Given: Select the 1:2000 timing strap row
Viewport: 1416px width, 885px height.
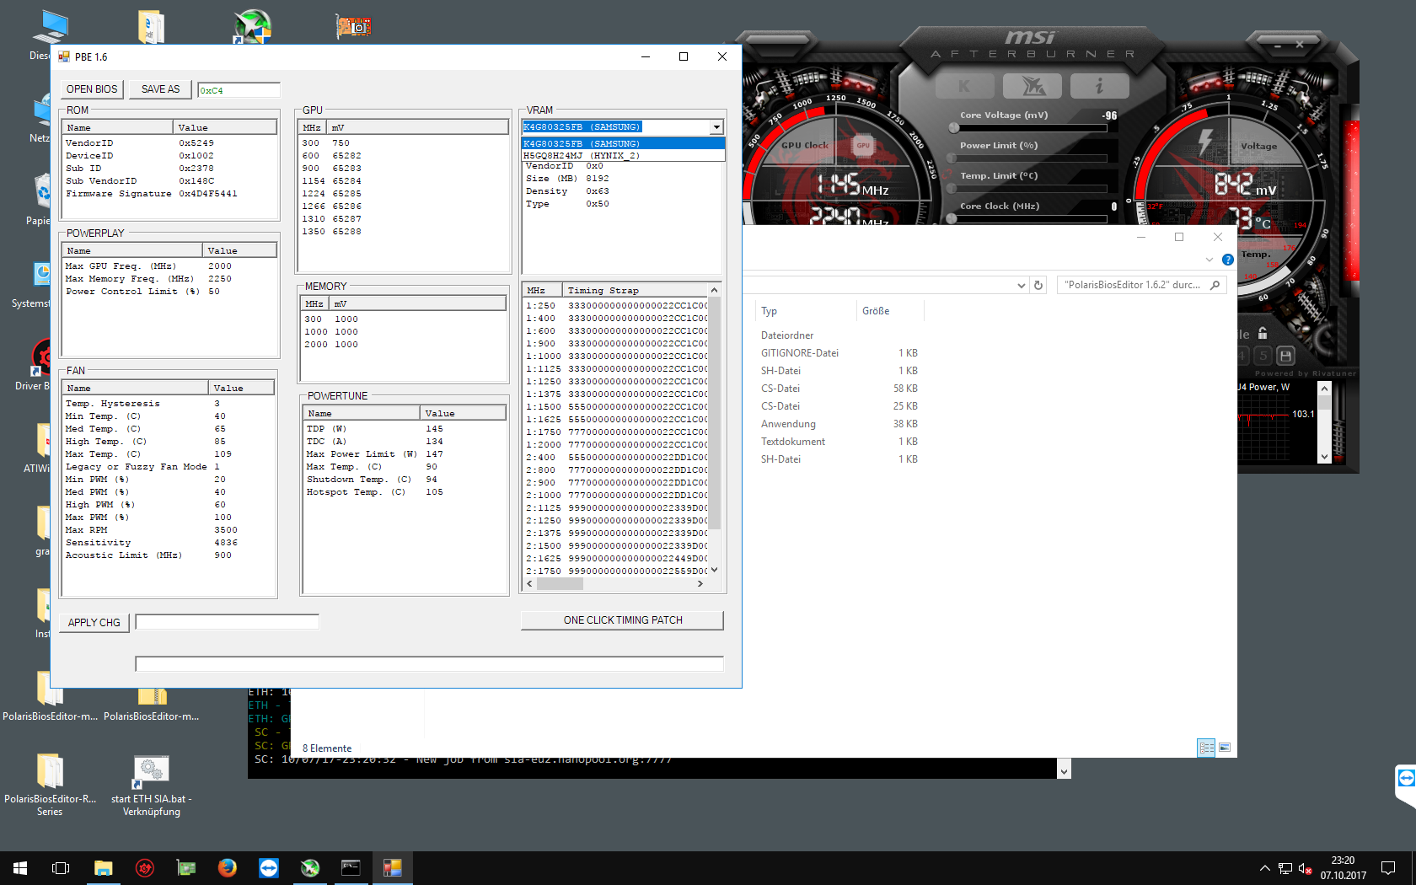Looking at the screenshot, I should click(617, 445).
